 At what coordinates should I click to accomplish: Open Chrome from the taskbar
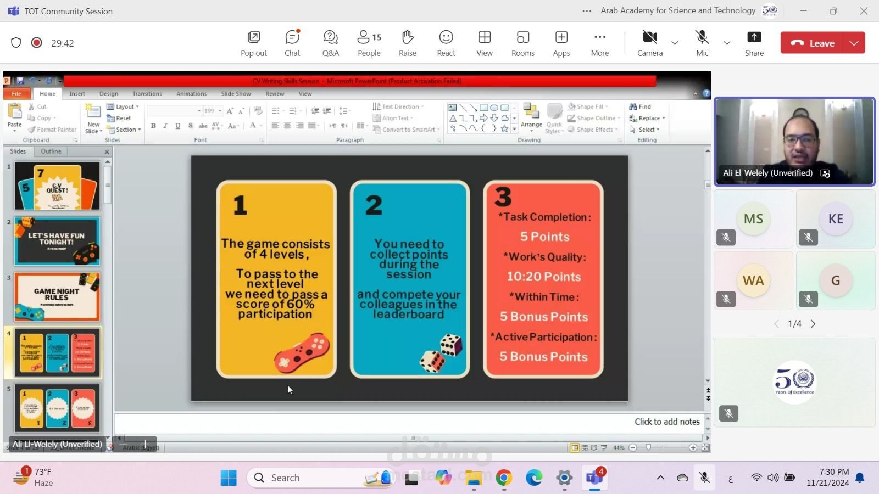coord(503,478)
